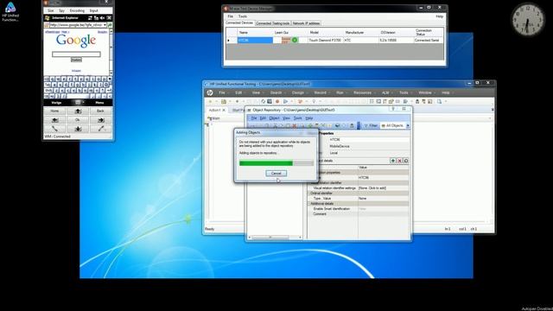Open the Encoding menu in device emulator

77,10
